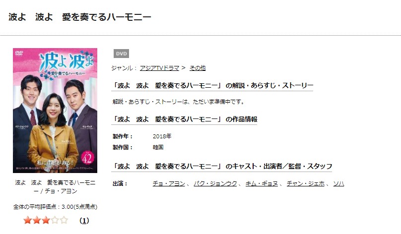Open cast member キム・ギョヌ link
This screenshot has height=234, width=401.
click(262, 183)
